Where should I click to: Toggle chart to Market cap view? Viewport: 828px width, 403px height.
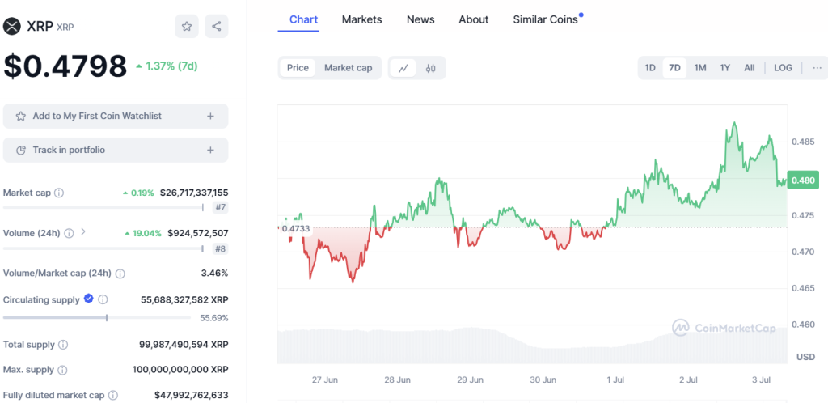click(349, 68)
